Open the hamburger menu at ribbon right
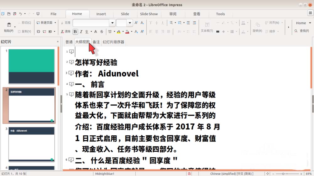The image size is (314, 176). (310, 13)
